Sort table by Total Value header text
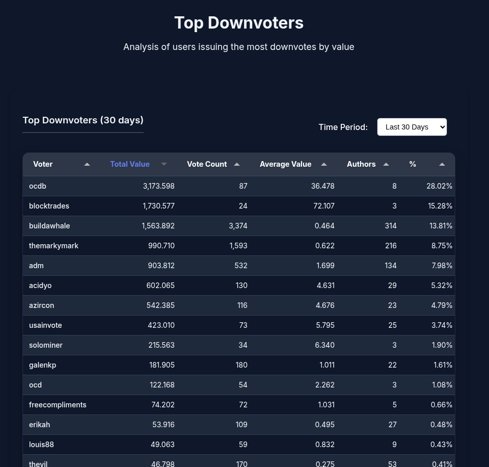 click(x=130, y=164)
